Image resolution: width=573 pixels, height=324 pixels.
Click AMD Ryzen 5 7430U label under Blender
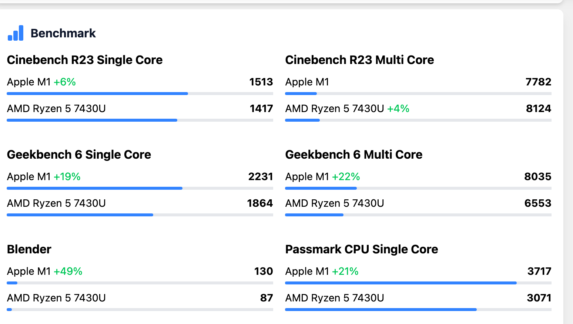(56, 298)
